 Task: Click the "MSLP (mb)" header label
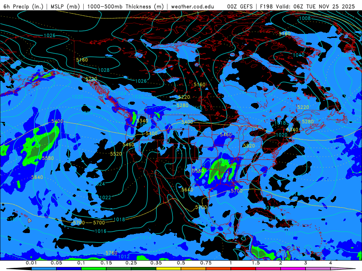pyautogui.click(x=65, y=6)
